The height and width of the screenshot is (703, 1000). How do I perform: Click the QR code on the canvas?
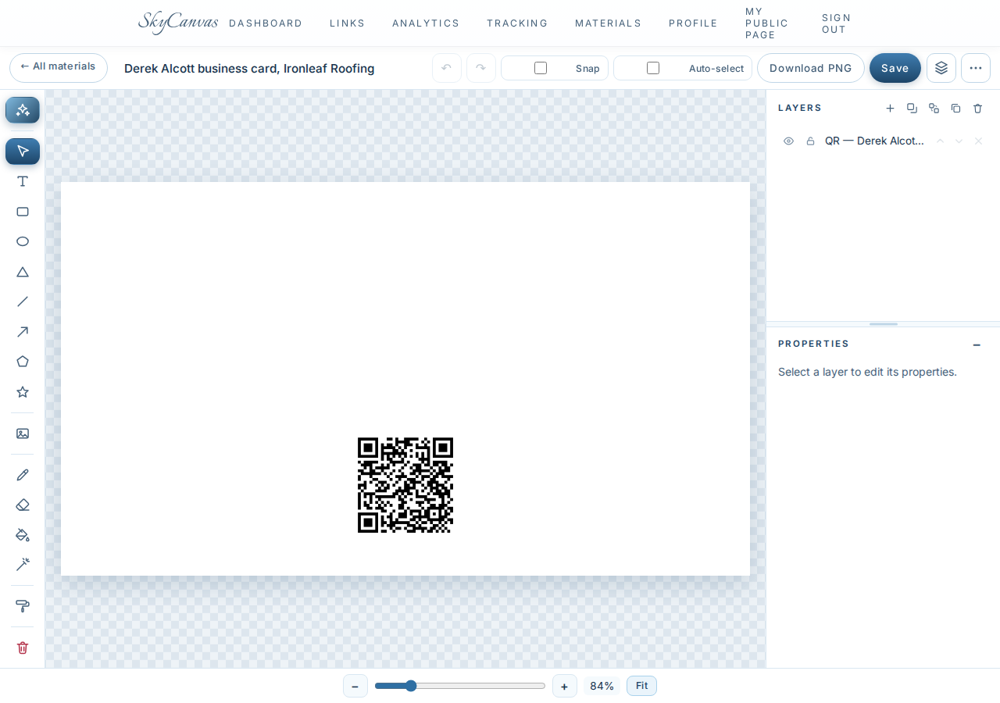[x=405, y=485]
